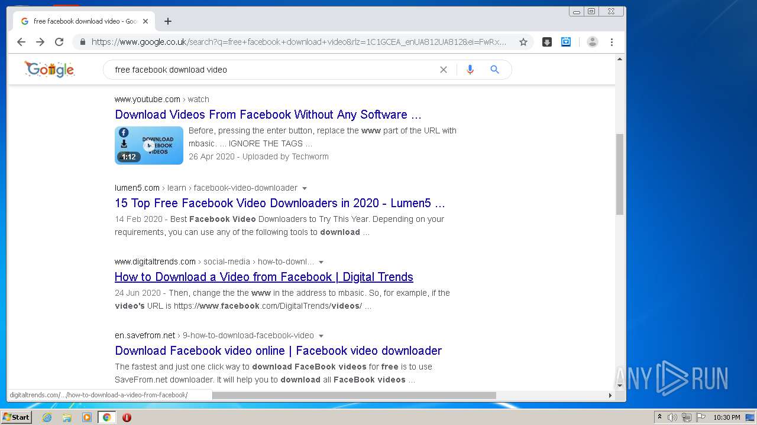This screenshot has width=757, height=425.
Task: Show hidden system tray icons
Action: click(659, 417)
